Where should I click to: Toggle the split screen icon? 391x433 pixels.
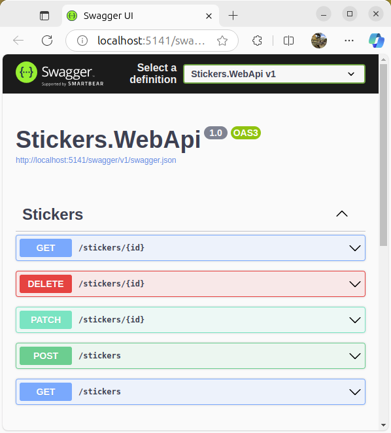pyautogui.click(x=288, y=41)
